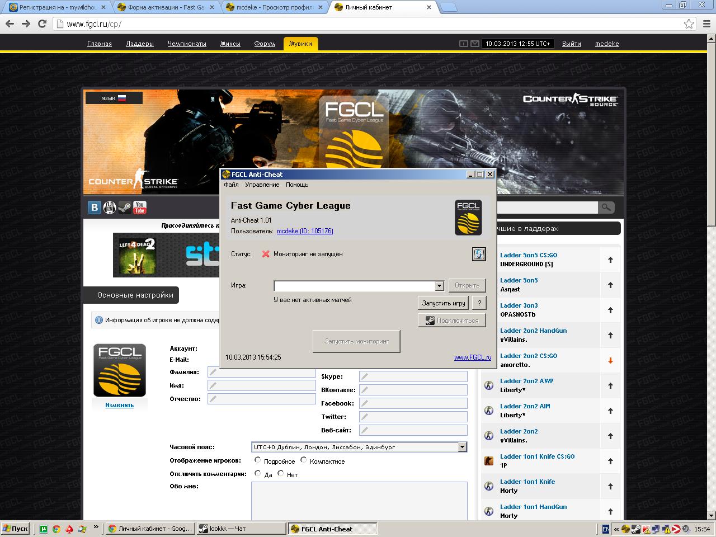Select the Компактное player display option
The width and height of the screenshot is (716, 537).
303,460
